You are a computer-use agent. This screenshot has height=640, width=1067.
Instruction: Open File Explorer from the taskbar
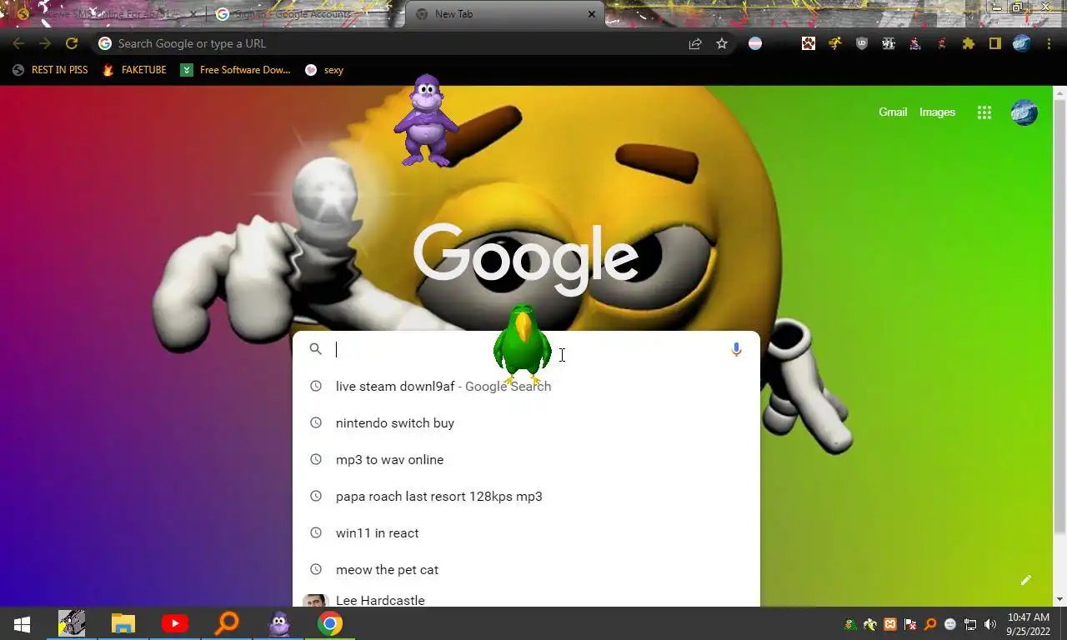(x=123, y=623)
